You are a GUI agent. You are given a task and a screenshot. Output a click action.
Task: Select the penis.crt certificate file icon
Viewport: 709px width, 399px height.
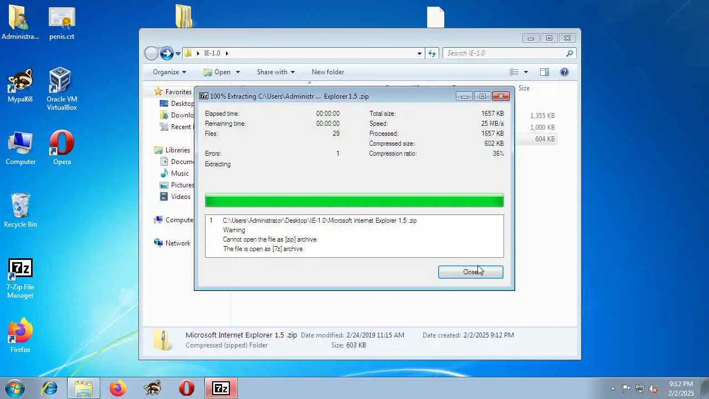tap(62, 24)
